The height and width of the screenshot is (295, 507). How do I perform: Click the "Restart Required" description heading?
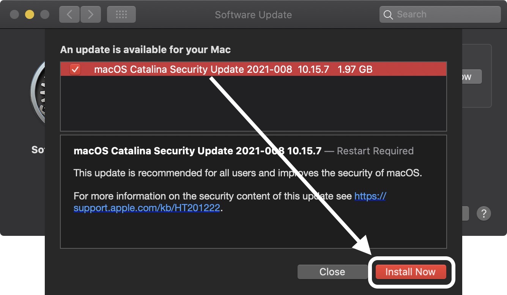(x=375, y=151)
